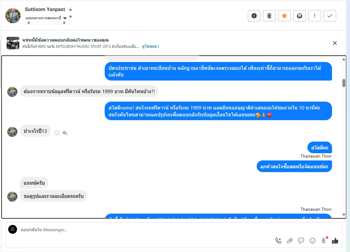The width and height of the screenshot is (350, 252).
Task: Mark conversation as done with checkmark
Action: pos(330,16)
